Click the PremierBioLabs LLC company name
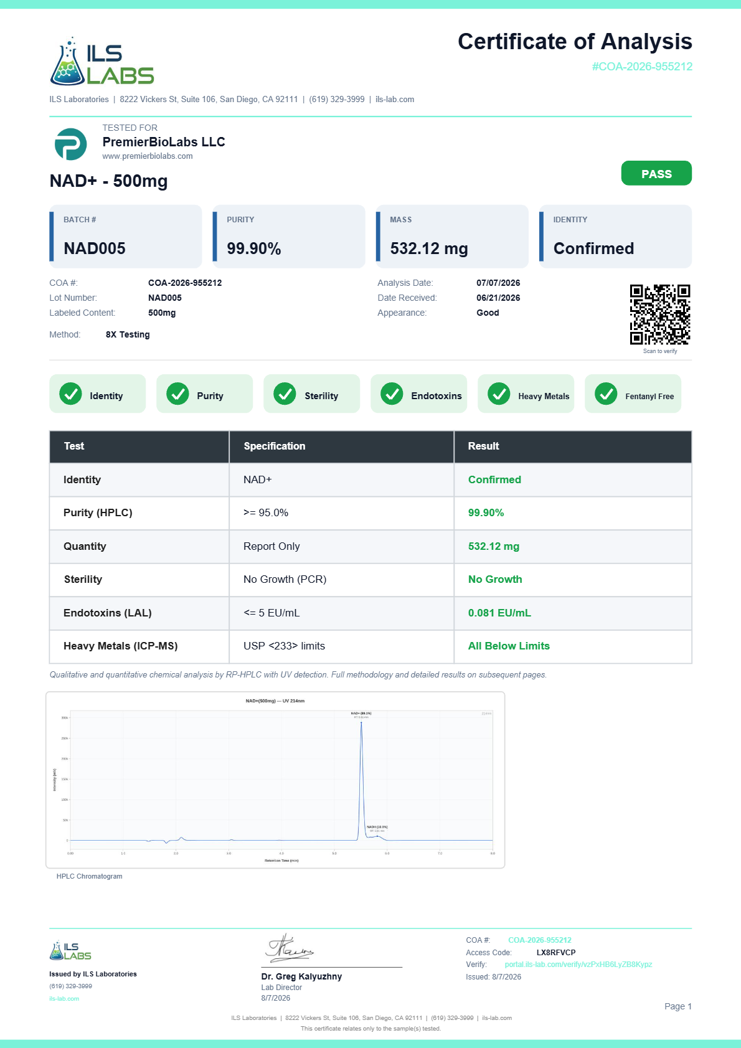The height and width of the screenshot is (1048, 741). (x=164, y=142)
